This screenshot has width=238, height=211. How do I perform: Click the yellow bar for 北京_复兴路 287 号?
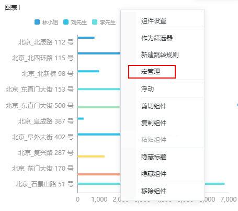coord(91,157)
